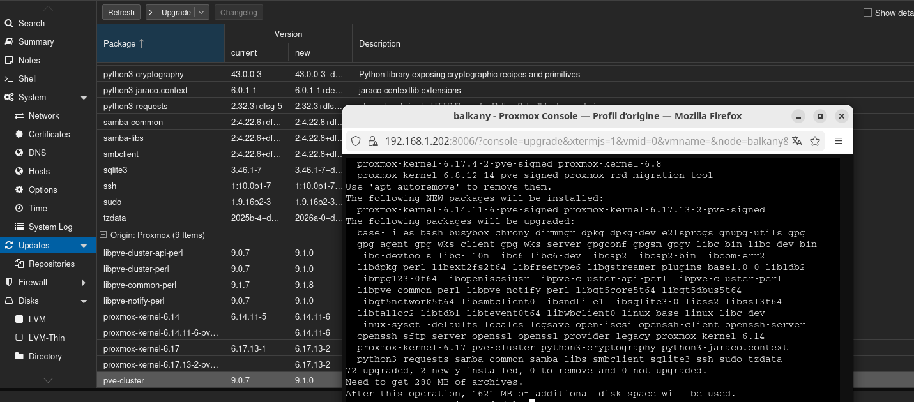Sort by the Package column header
This screenshot has height=402, width=914.
160,43
